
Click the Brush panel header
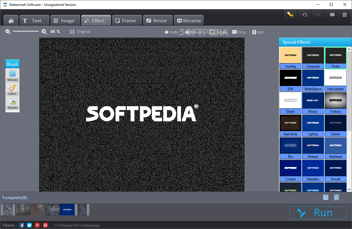point(12,64)
